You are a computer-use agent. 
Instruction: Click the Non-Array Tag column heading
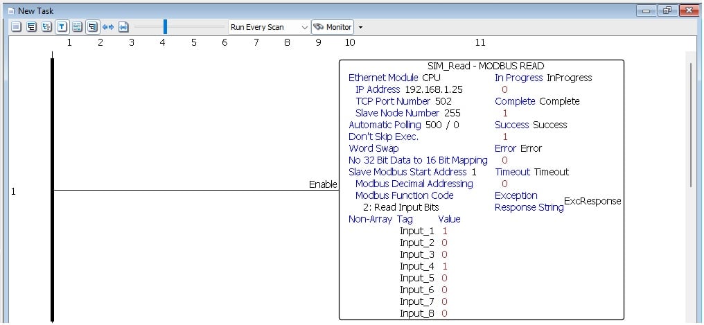380,219
